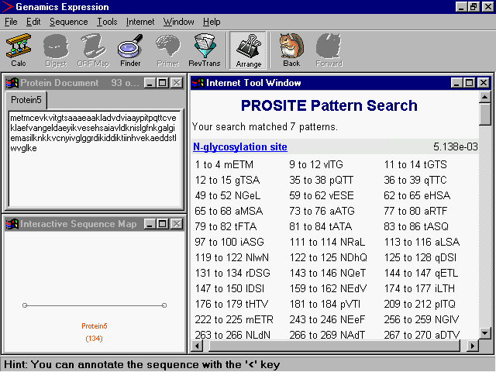Maximize the Internet Tool Window
Screen dimensions: 496x372
tap(470, 83)
